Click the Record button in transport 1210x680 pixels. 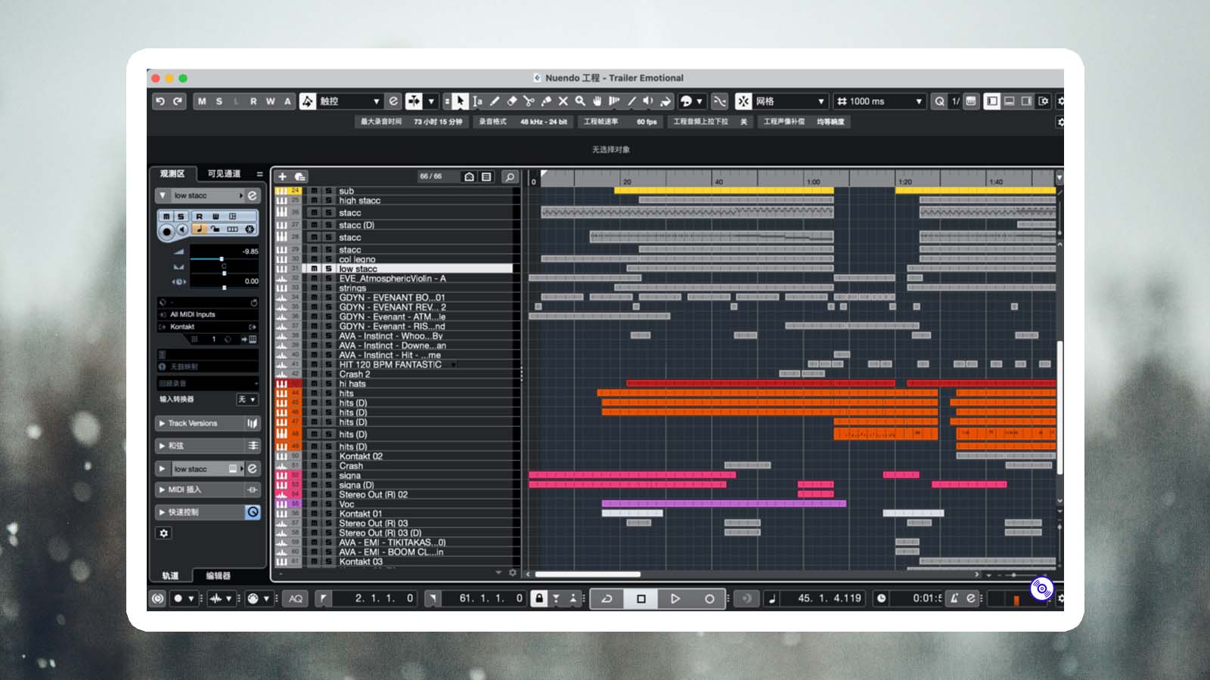pos(709,598)
